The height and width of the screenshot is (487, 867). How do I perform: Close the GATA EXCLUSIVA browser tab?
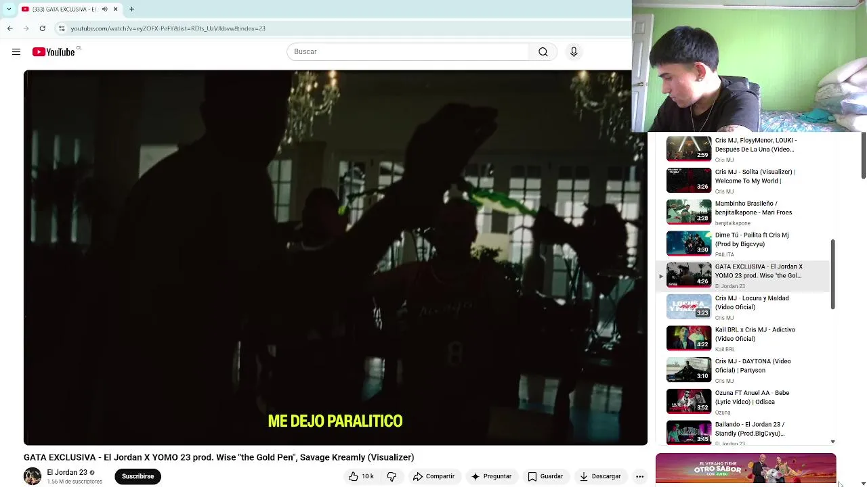pyautogui.click(x=115, y=9)
